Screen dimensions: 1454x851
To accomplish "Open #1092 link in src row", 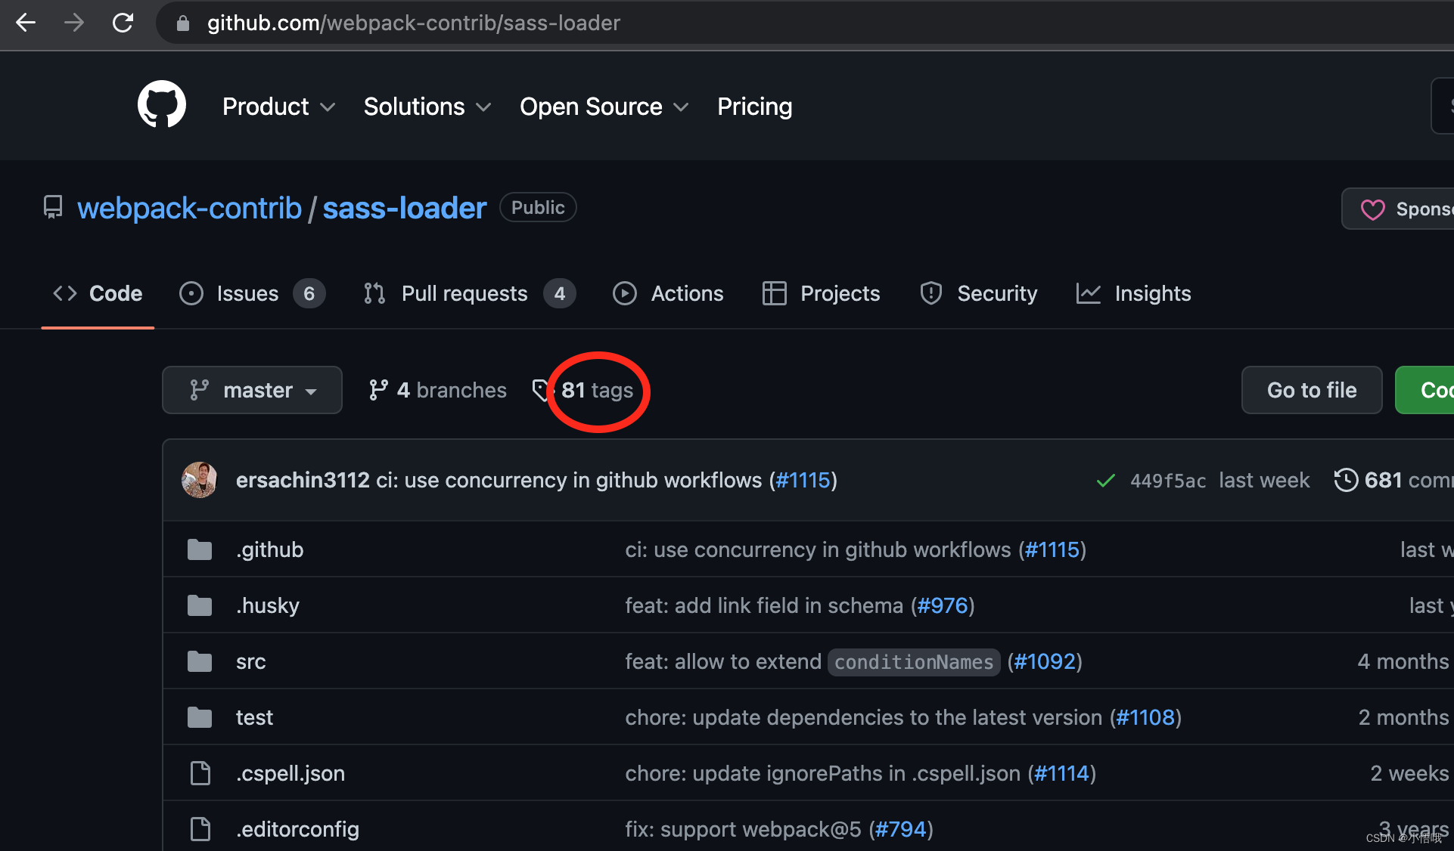I will coord(1045,661).
